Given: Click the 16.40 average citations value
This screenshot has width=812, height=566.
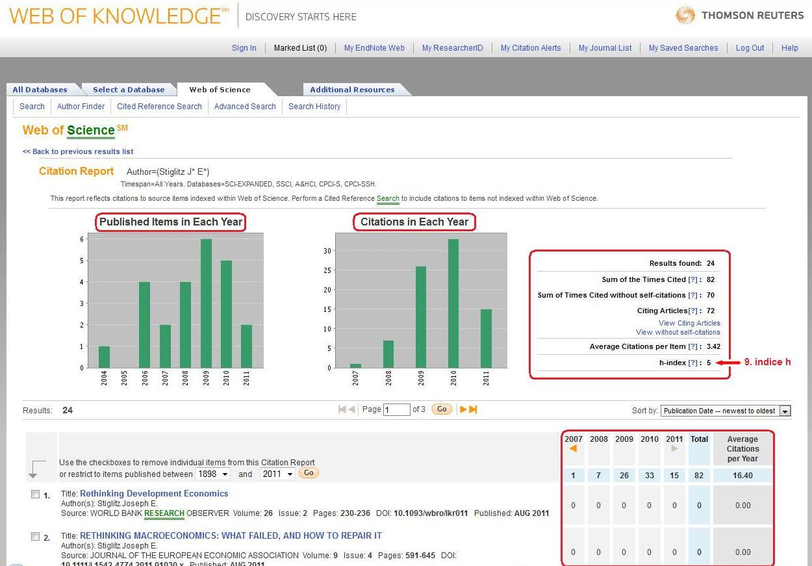Looking at the screenshot, I should coord(742,476).
